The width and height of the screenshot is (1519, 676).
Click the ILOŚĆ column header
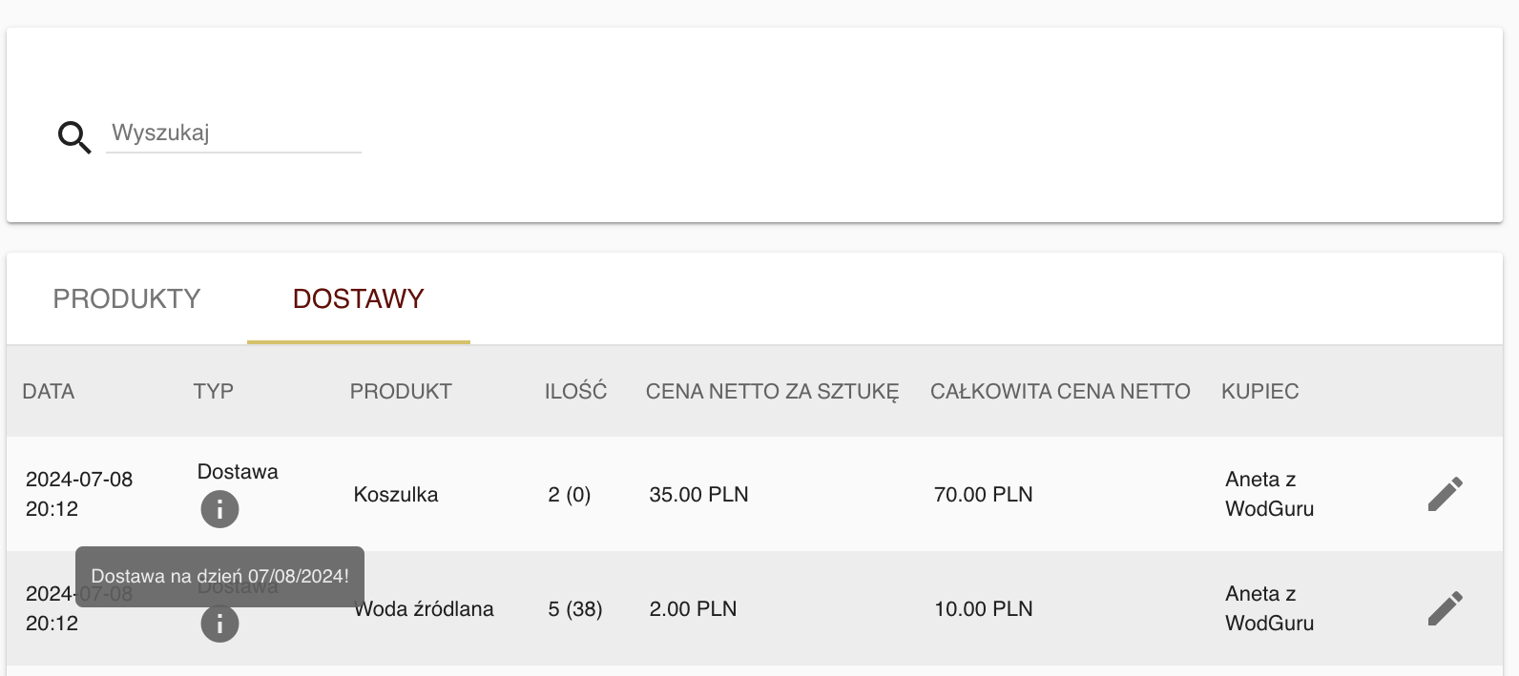click(575, 391)
